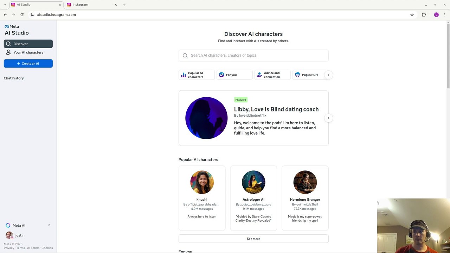This screenshot has width=450, height=253.
Task: Open the featured Libby silhouette image
Action: [206, 118]
